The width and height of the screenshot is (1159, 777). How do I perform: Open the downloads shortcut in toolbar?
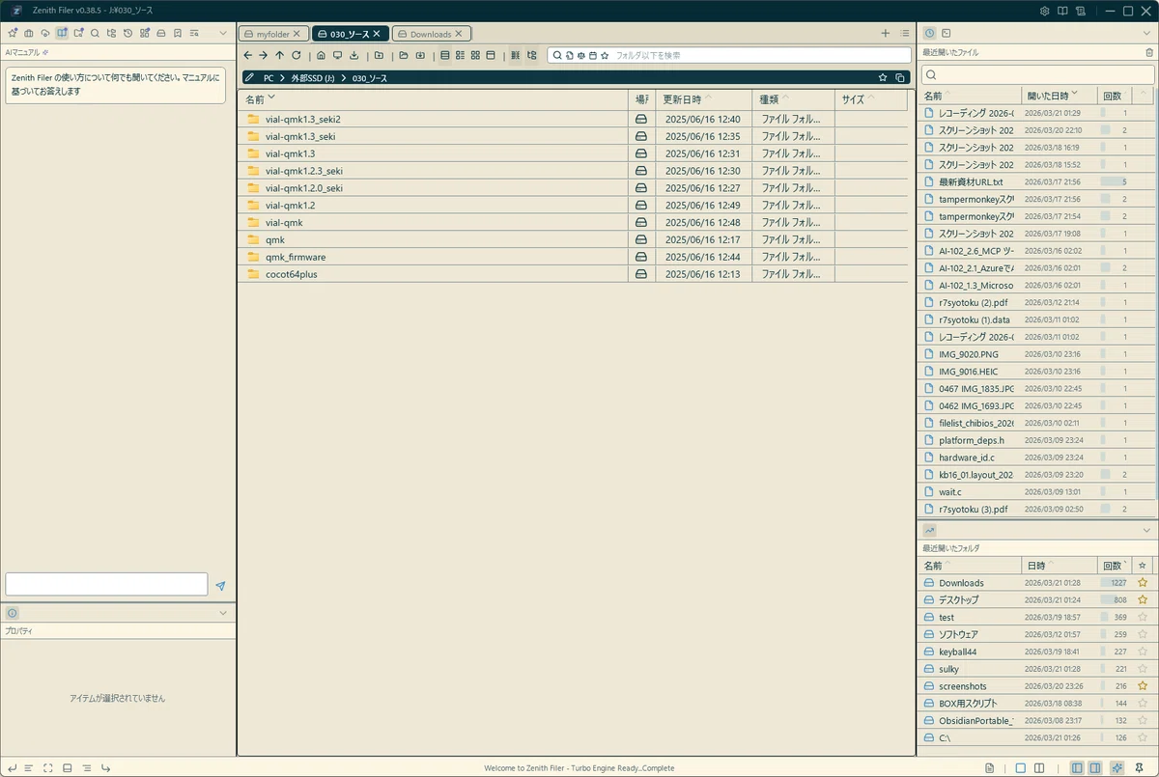[353, 55]
